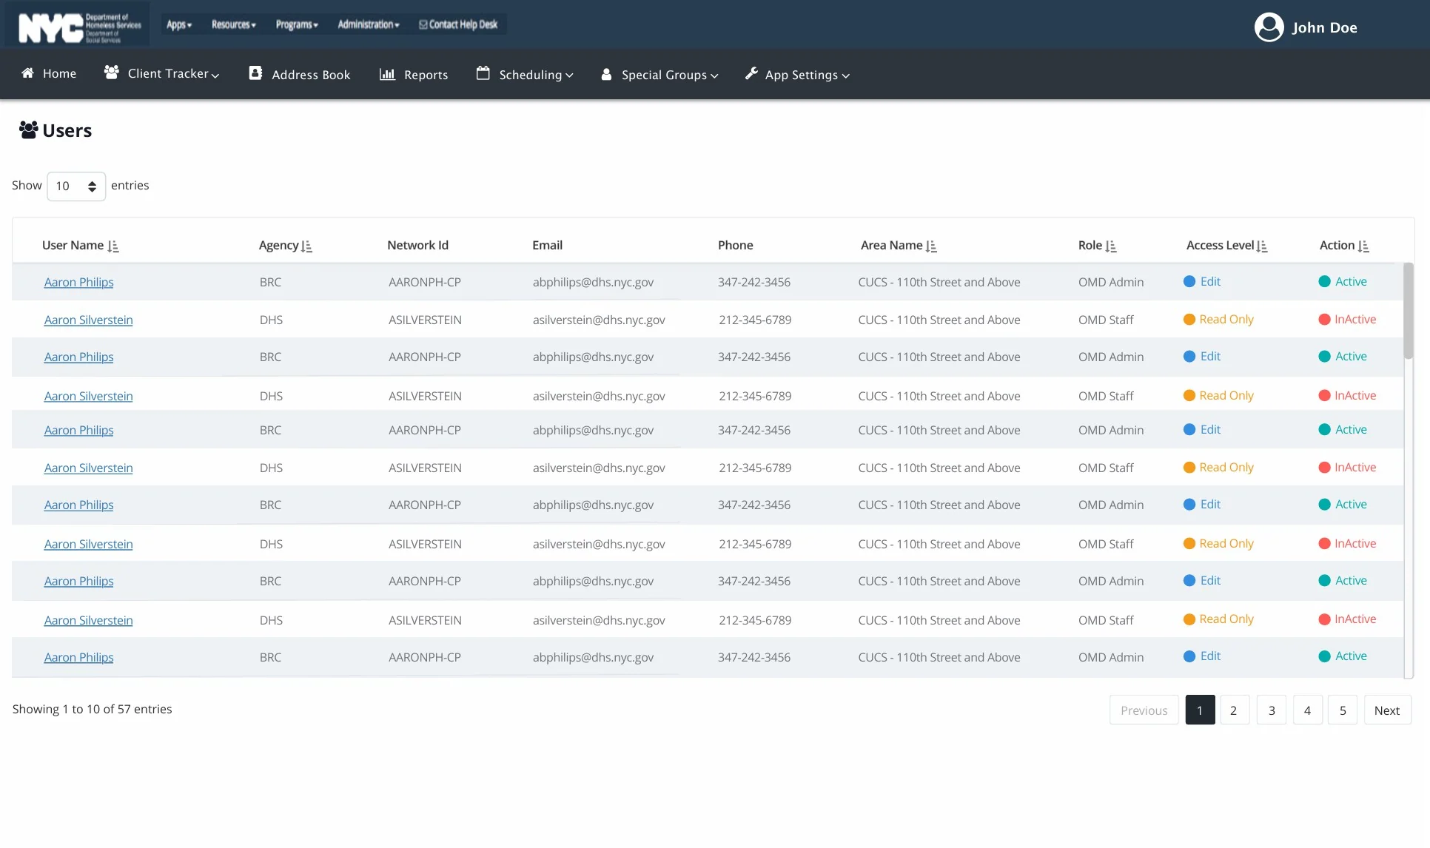1430x848 pixels.
Task: Click the Phone column header
Action: (x=735, y=245)
